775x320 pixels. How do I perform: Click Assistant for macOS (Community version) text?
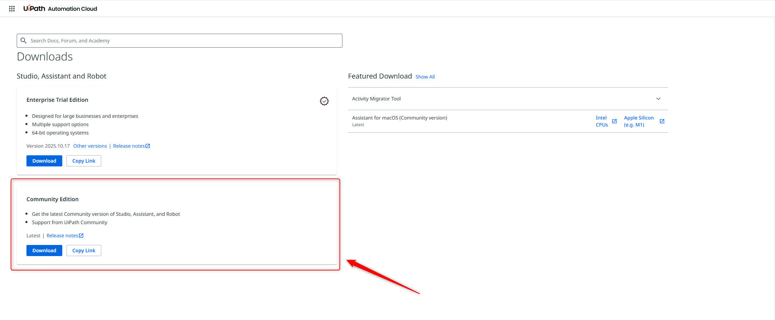pyautogui.click(x=400, y=118)
